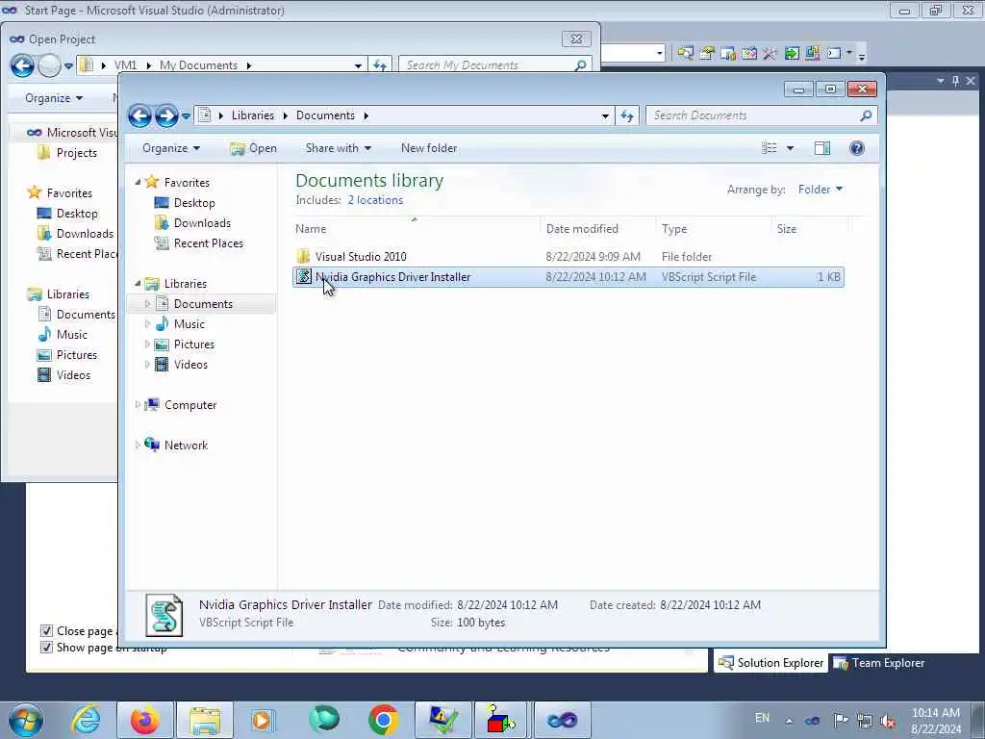Open the Solution Explorer toolbar icon in Visual Studio
Image resolution: width=985 pixels, height=739 pixels.
(x=685, y=54)
